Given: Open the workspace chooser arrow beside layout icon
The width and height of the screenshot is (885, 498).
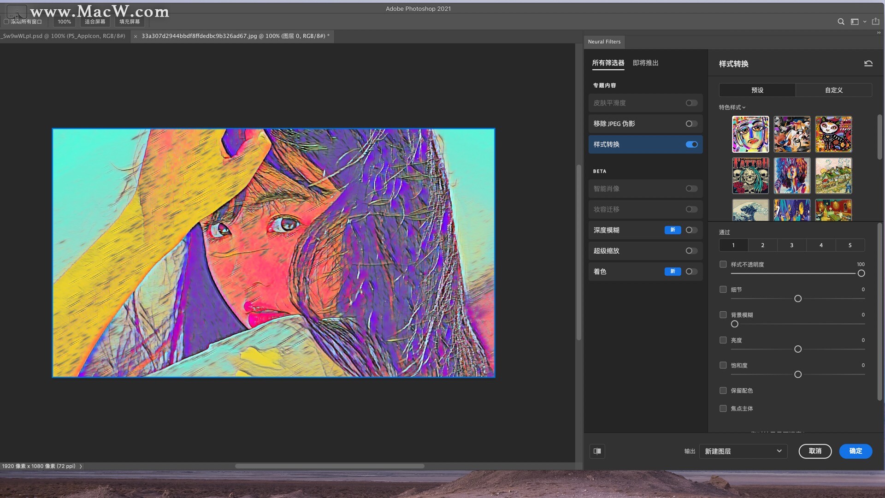Looking at the screenshot, I should pyautogui.click(x=865, y=22).
